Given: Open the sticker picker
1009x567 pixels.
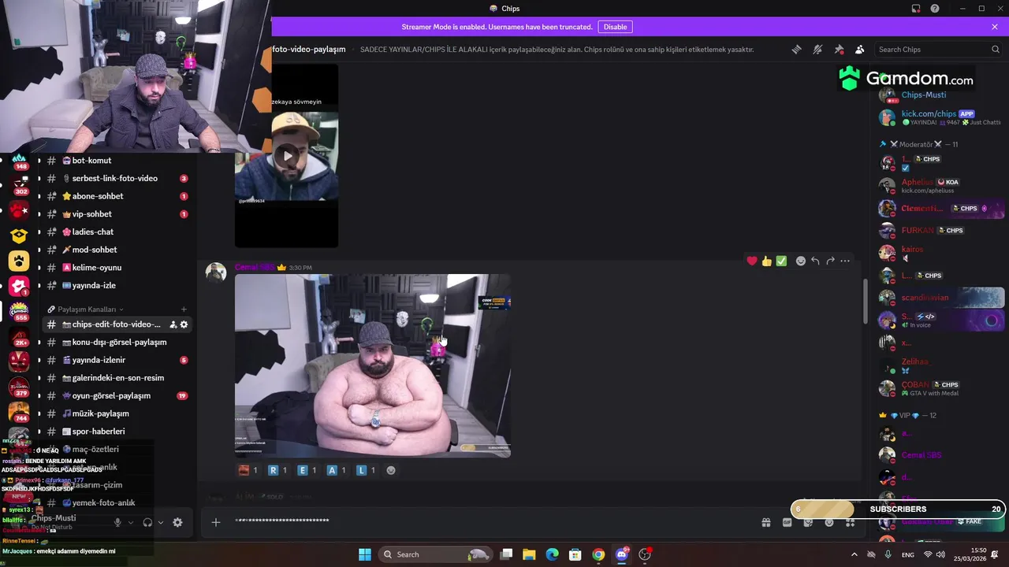Looking at the screenshot, I should pos(808,522).
